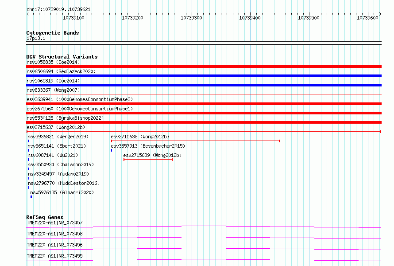Click the red bar under esv3639941
The image size is (394, 266).
coord(204,104)
